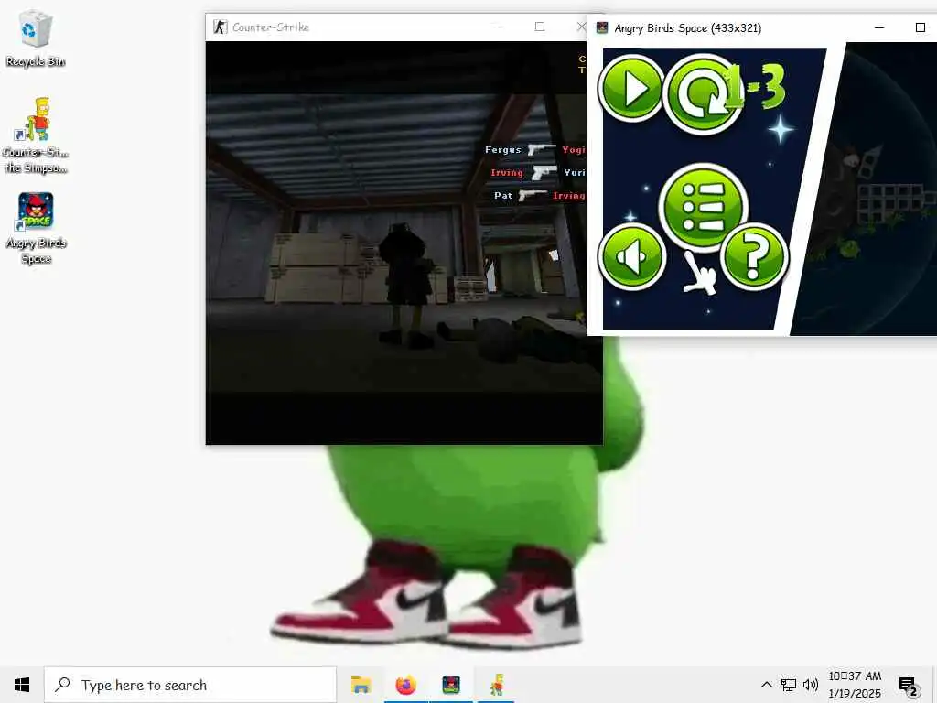Maximize the Angry Birds Space window
Viewport: 937px width, 703px height.
pos(921,27)
